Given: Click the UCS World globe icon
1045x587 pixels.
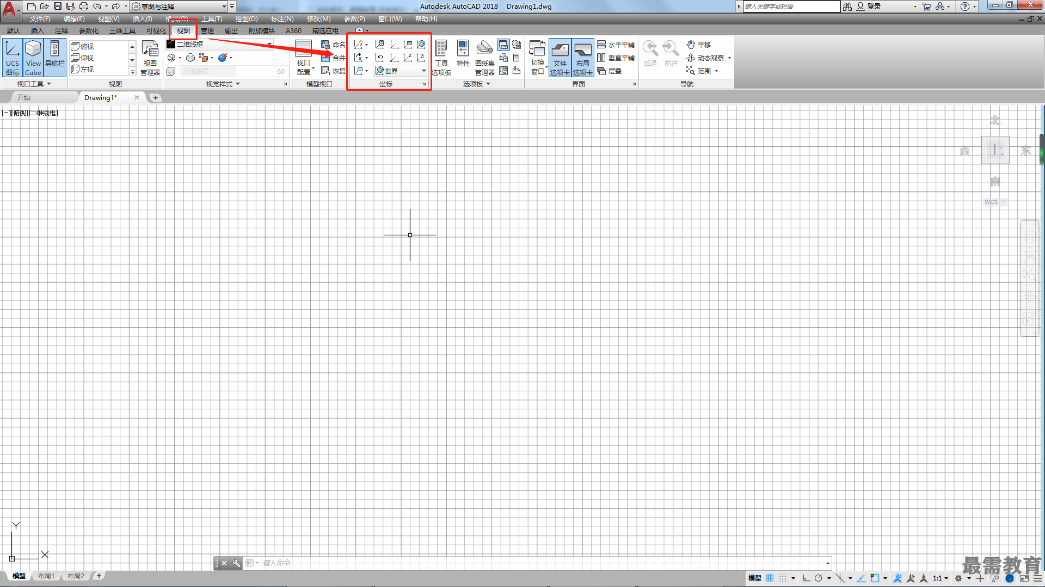Looking at the screenshot, I should pyautogui.click(x=421, y=45).
